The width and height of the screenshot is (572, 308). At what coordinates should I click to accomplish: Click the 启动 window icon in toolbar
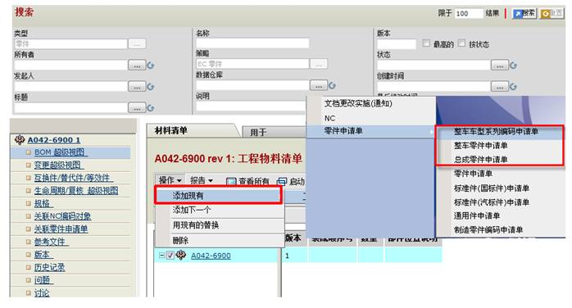point(282,181)
